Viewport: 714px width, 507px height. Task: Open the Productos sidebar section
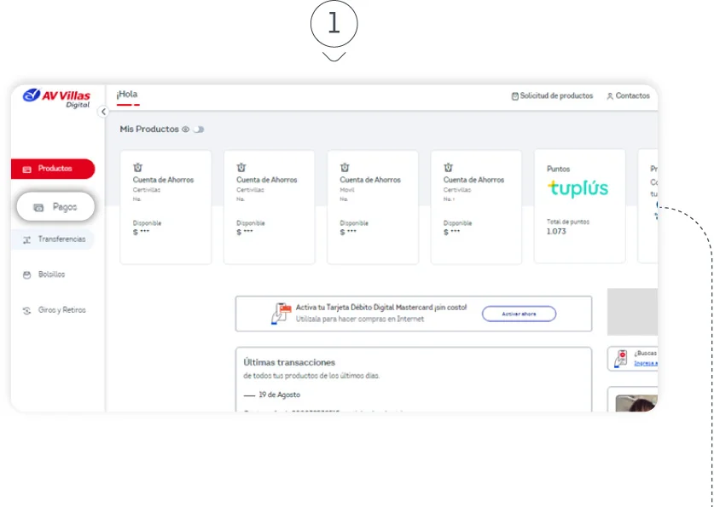click(53, 169)
